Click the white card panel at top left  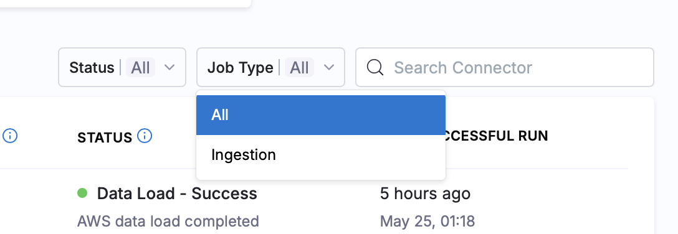(x=125, y=4)
